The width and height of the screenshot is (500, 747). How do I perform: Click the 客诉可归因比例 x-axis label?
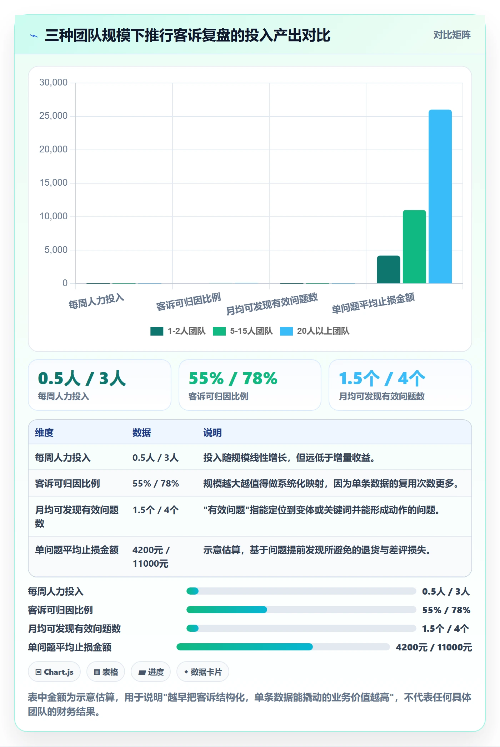click(189, 302)
